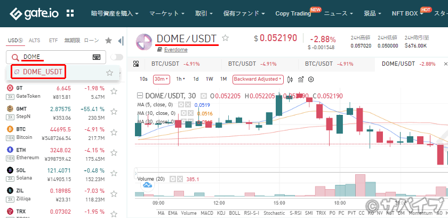
Task: Star the ZIL Zilliqa row
Action: pos(114,194)
